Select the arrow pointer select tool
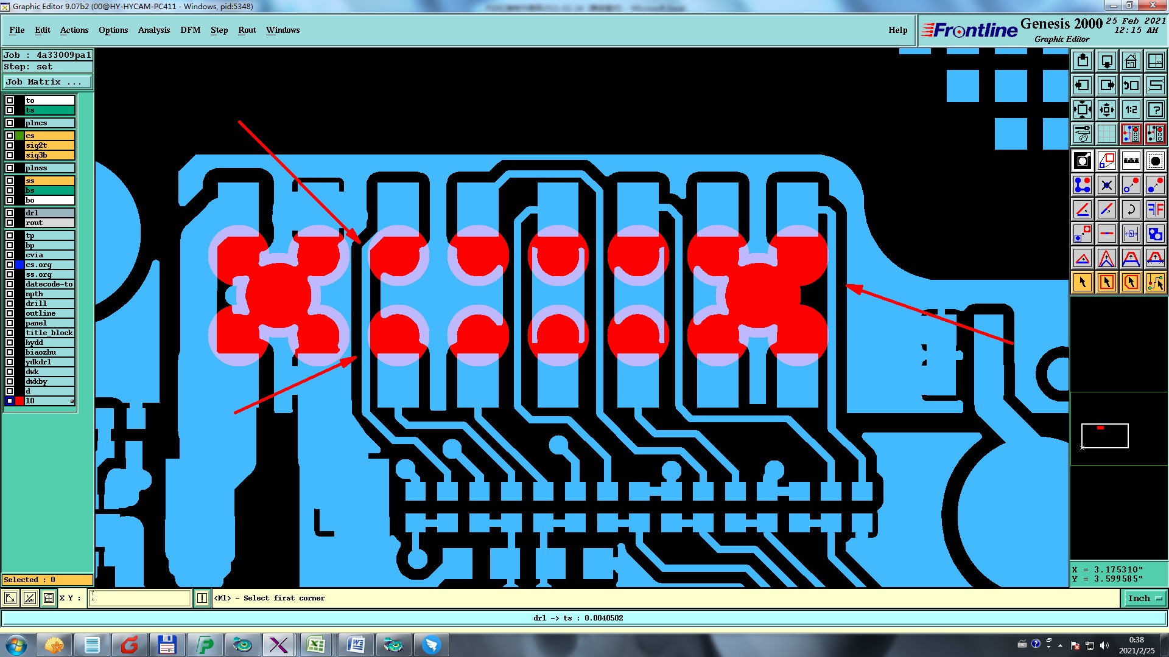 point(1083,282)
